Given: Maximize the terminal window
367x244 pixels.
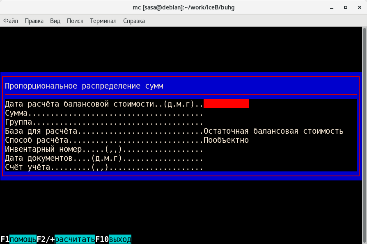Looking at the screenshot, I should click(x=345, y=8).
